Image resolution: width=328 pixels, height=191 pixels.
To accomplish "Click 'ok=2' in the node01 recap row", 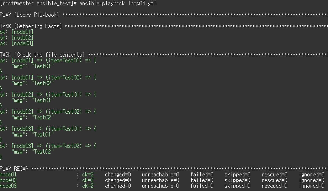I will point(88,175).
